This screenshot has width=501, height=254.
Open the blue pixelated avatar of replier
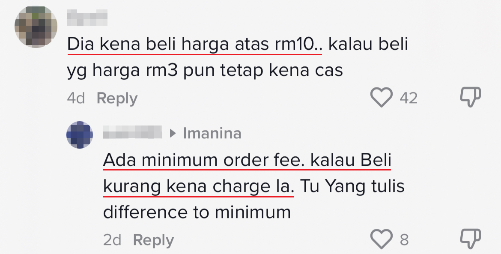click(x=80, y=134)
